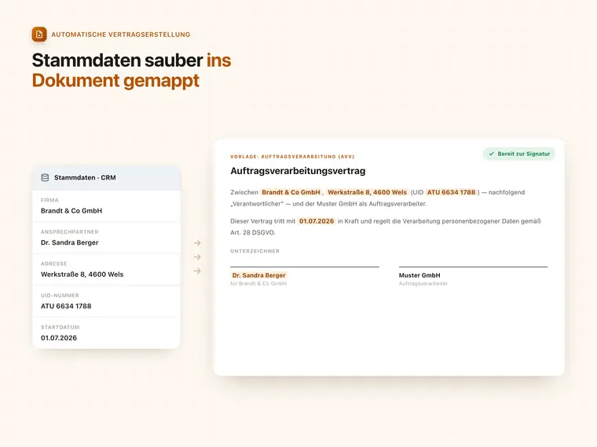
Task: Click the für Brandt & Co GmbH caption
Action: click(258, 284)
